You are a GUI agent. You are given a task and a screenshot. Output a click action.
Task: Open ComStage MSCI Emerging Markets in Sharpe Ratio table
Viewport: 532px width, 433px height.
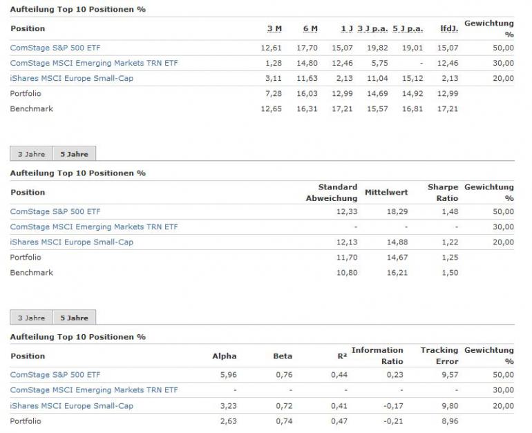coord(94,227)
